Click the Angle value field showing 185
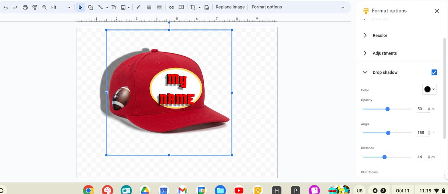This screenshot has height=194, width=448. [x=421, y=133]
